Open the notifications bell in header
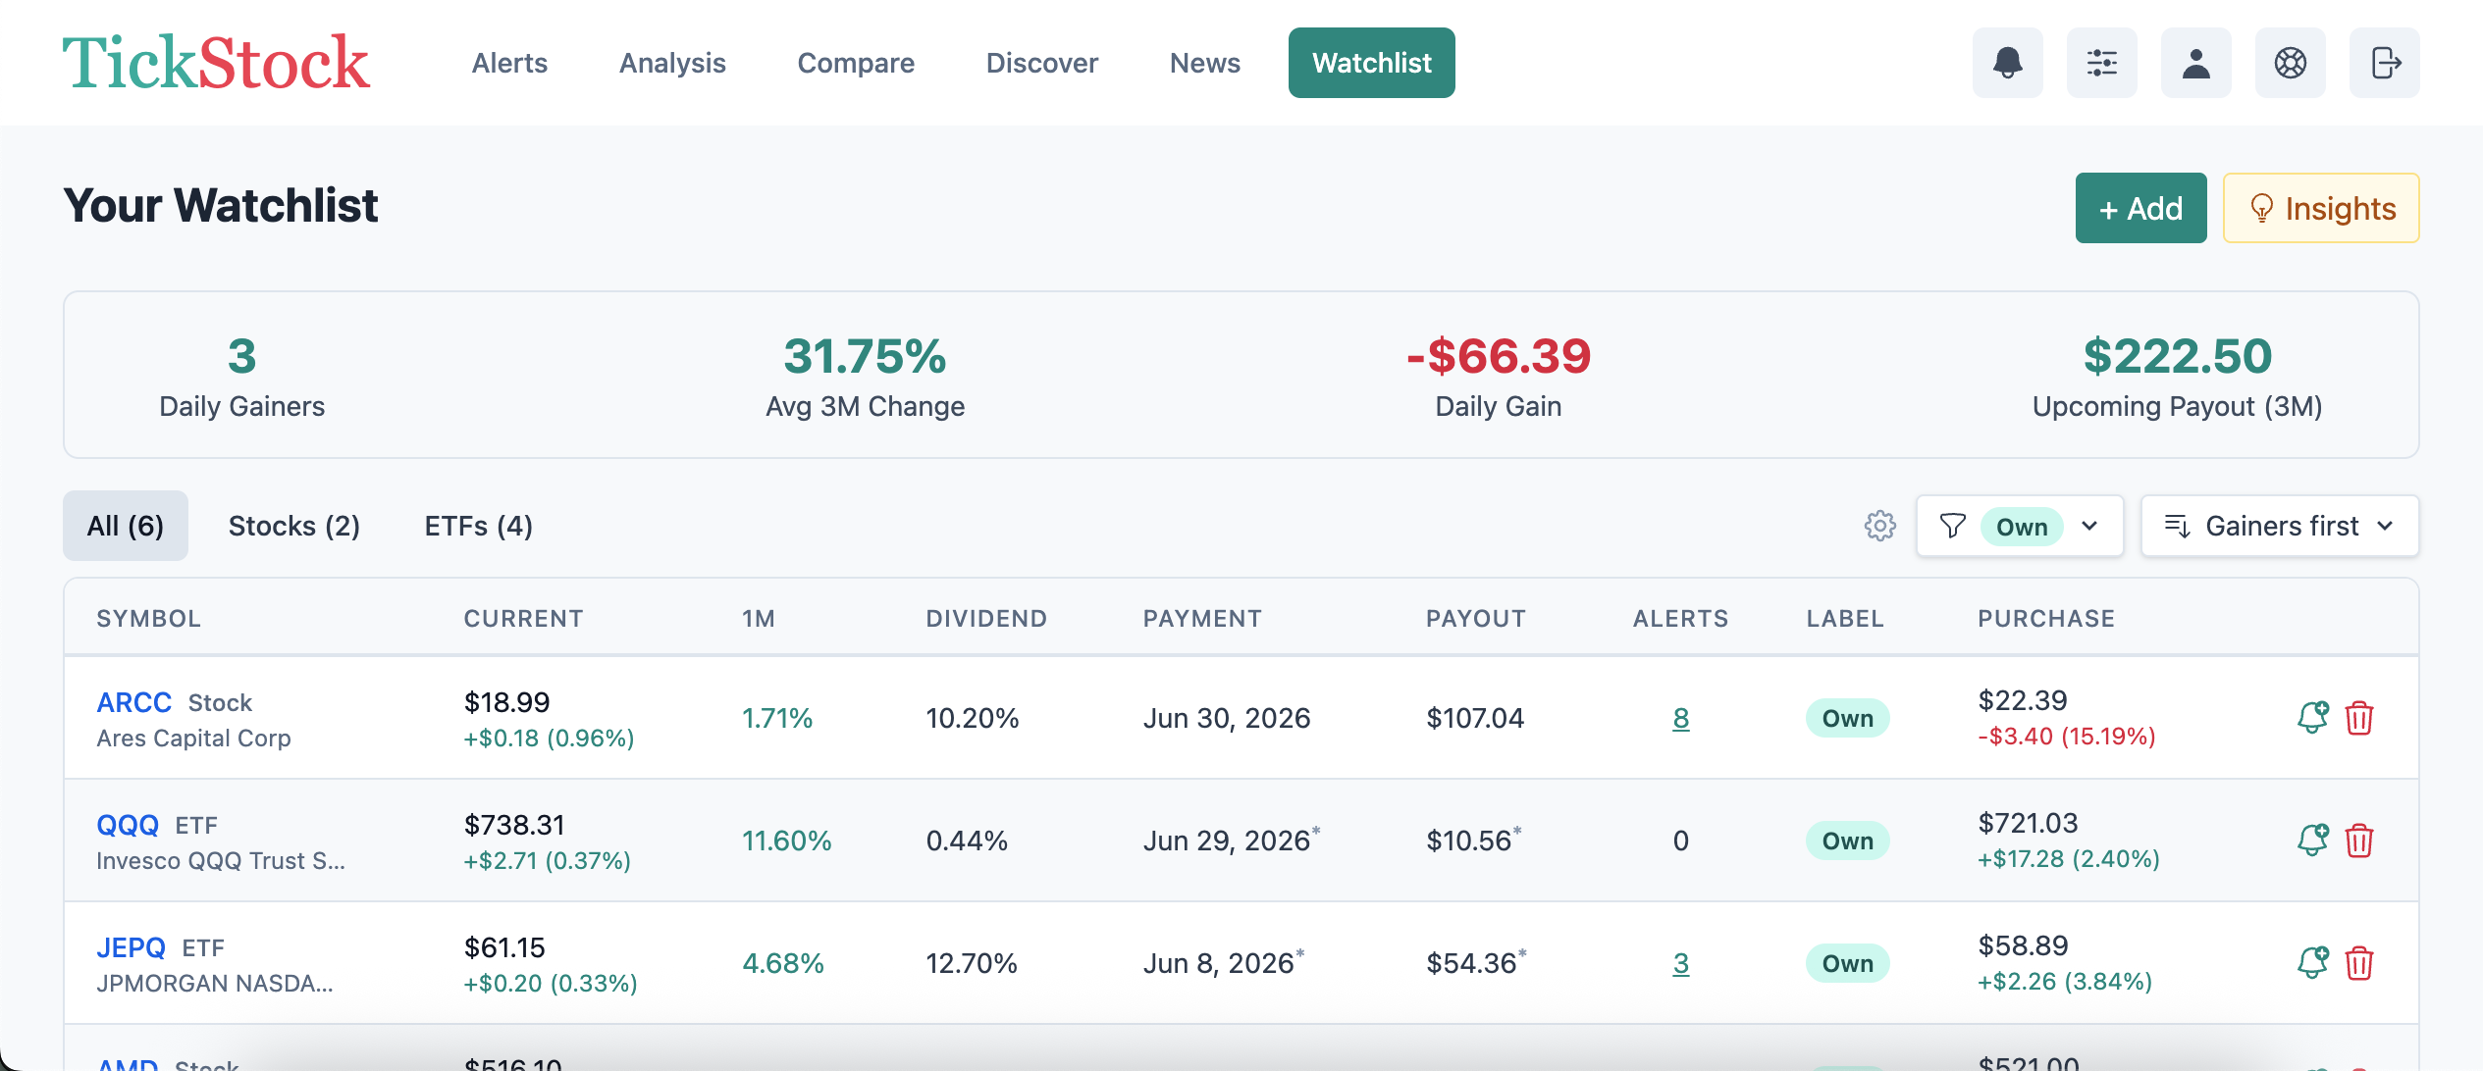This screenshot has height=1071, width=2483. (2007, 63)
